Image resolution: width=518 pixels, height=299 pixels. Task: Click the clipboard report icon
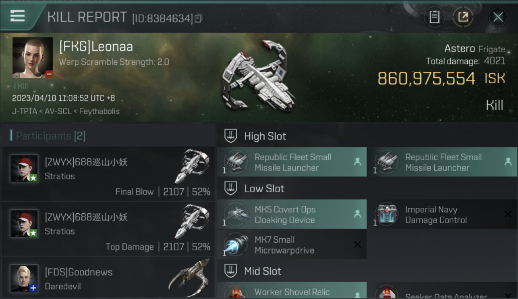(434, 17)
